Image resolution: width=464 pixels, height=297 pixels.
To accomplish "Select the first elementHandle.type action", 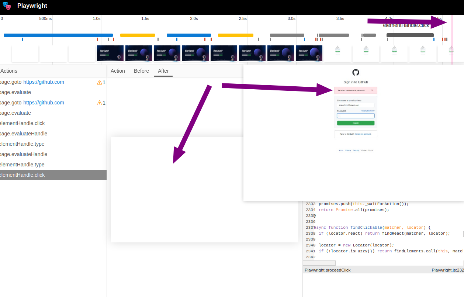I will (x=53, y=144).
